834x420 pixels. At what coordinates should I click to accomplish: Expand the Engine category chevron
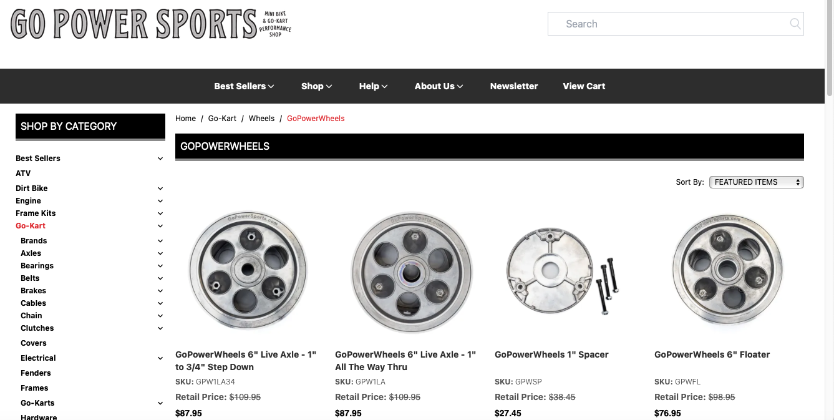(x=160, y=201)
